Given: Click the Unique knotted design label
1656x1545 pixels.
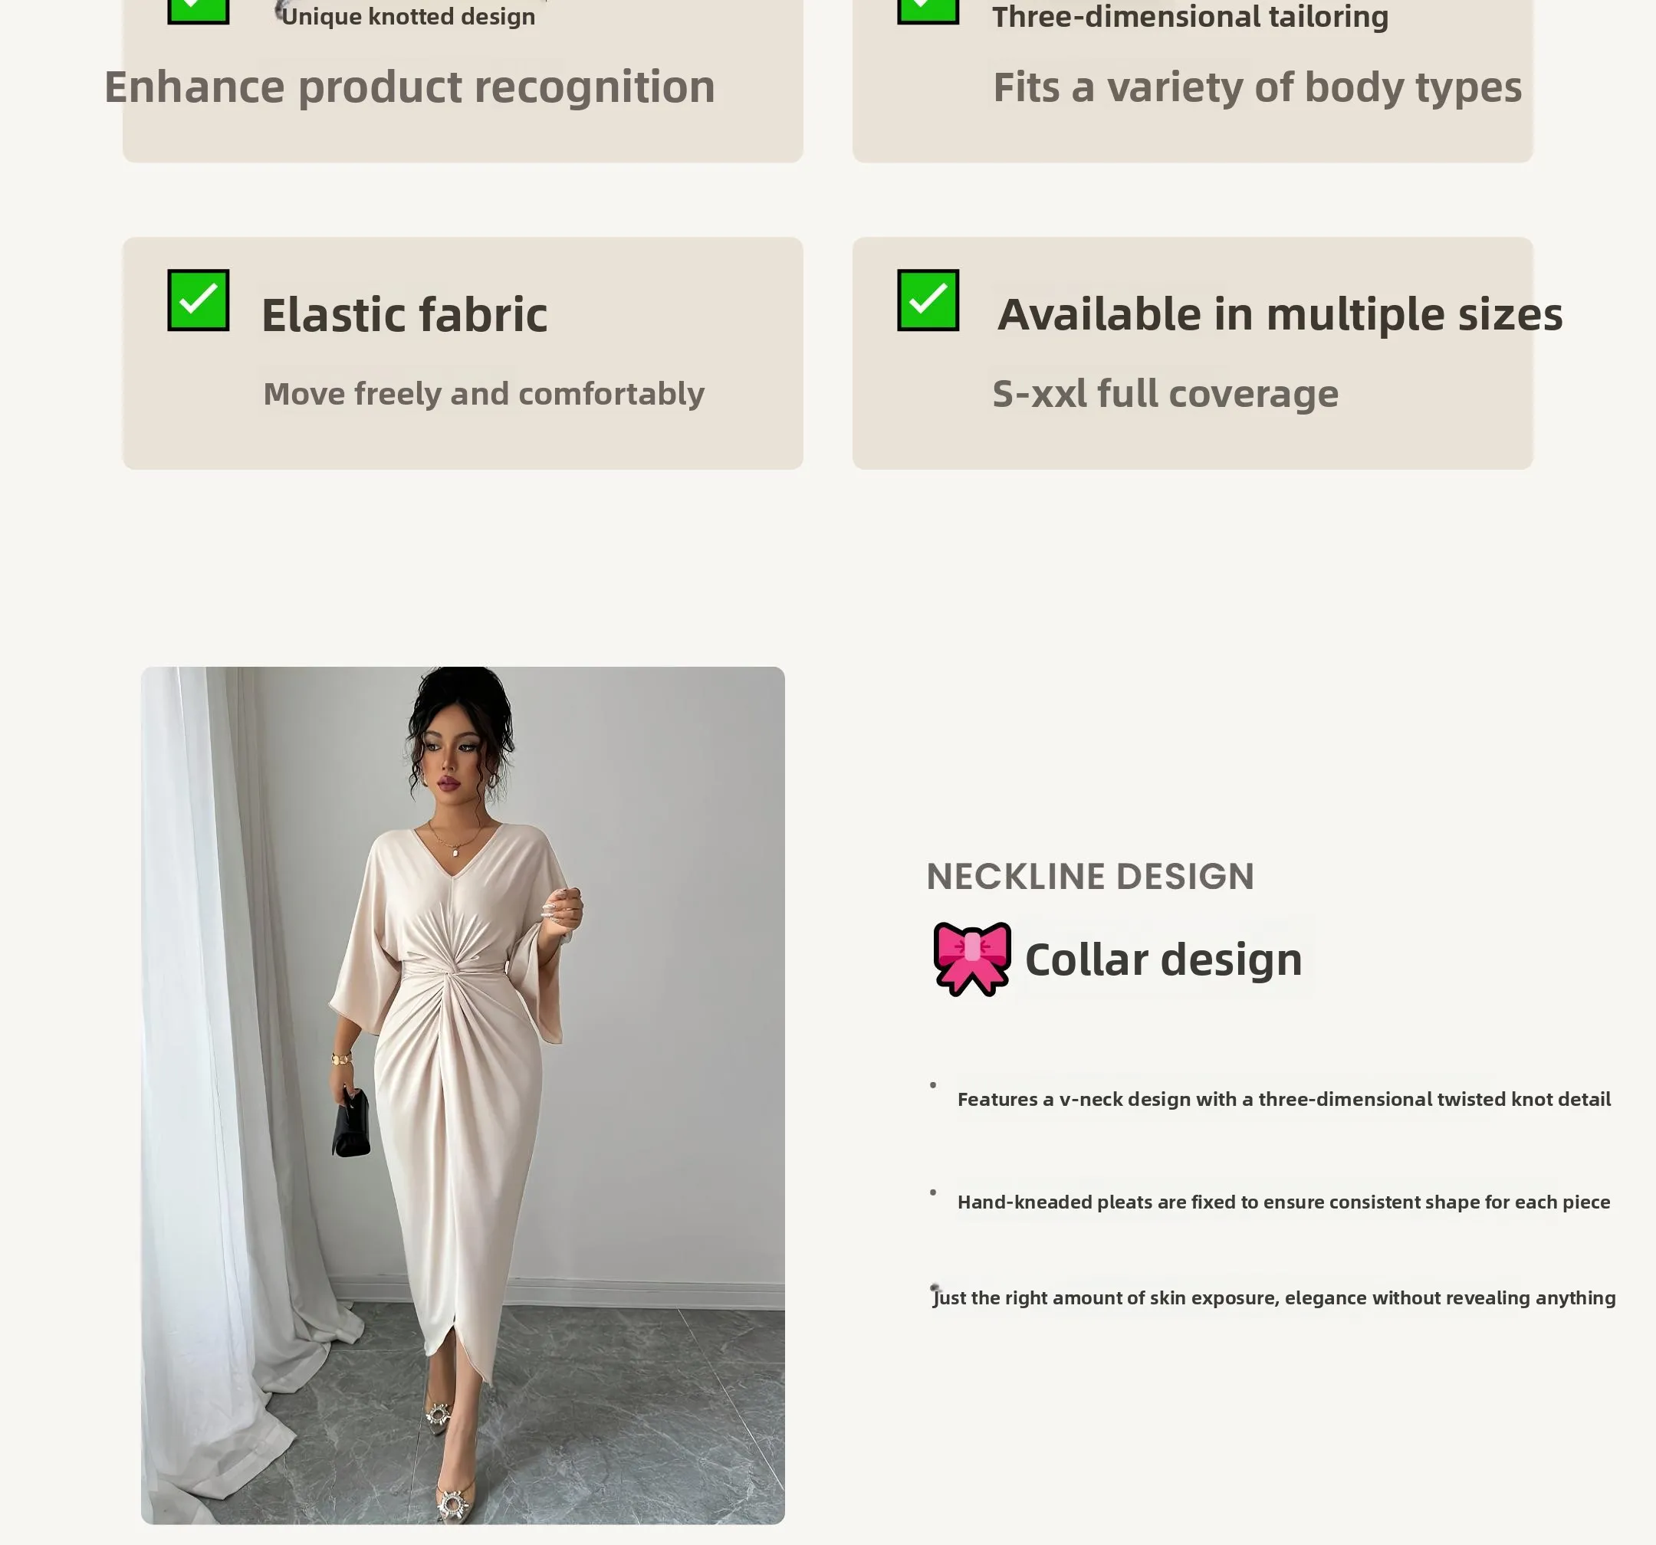Looking at the screenshot, I should 408,17.
